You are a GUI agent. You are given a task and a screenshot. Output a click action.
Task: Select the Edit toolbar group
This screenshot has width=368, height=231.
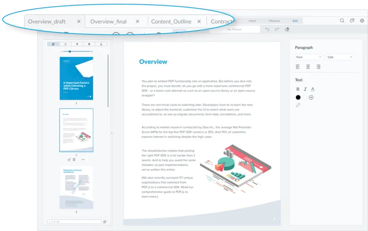coord(295,21)
